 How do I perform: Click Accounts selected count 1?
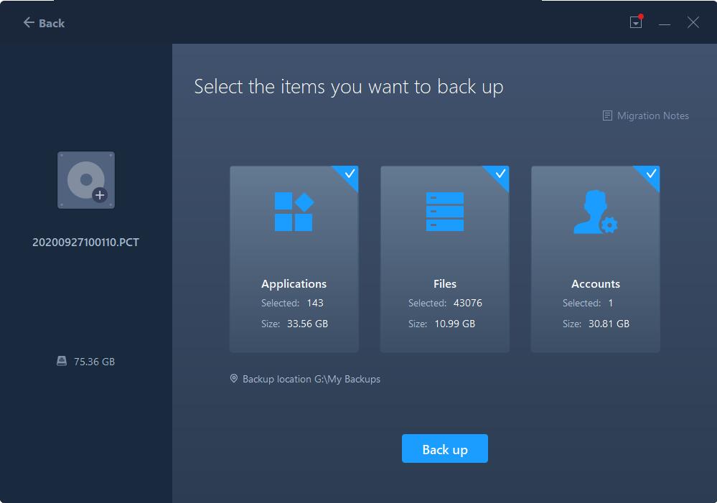tap(611, 304)
